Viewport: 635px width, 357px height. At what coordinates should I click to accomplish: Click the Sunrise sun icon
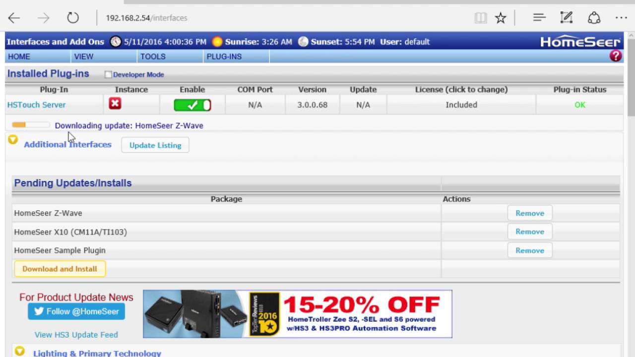(217, 42)
